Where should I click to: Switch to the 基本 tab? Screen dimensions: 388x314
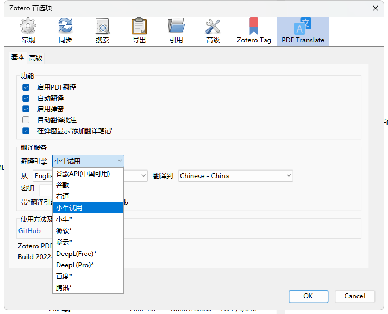coord(18,57)
